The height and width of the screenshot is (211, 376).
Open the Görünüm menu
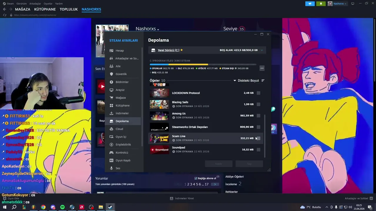[21, 4]
